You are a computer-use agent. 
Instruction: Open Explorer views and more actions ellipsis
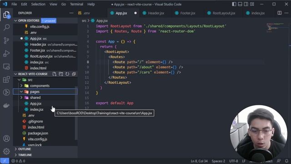click(x=71, y=13)
